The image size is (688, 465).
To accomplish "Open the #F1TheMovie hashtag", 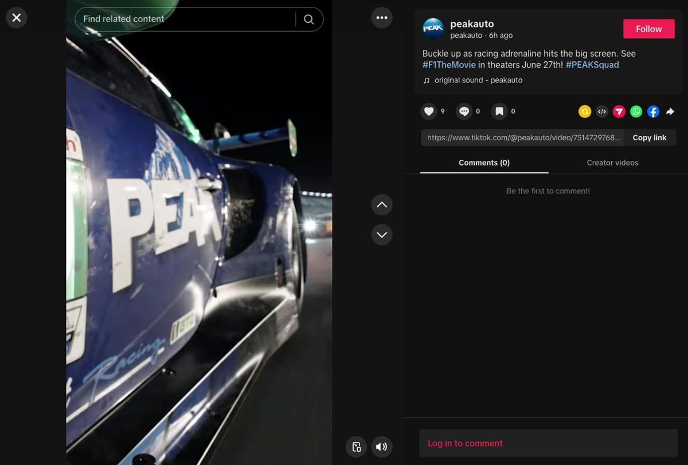I will pos(449,65).
